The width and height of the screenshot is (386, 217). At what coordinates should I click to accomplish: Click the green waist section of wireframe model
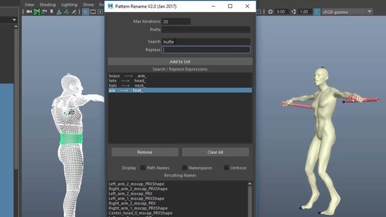click(71, 139)
